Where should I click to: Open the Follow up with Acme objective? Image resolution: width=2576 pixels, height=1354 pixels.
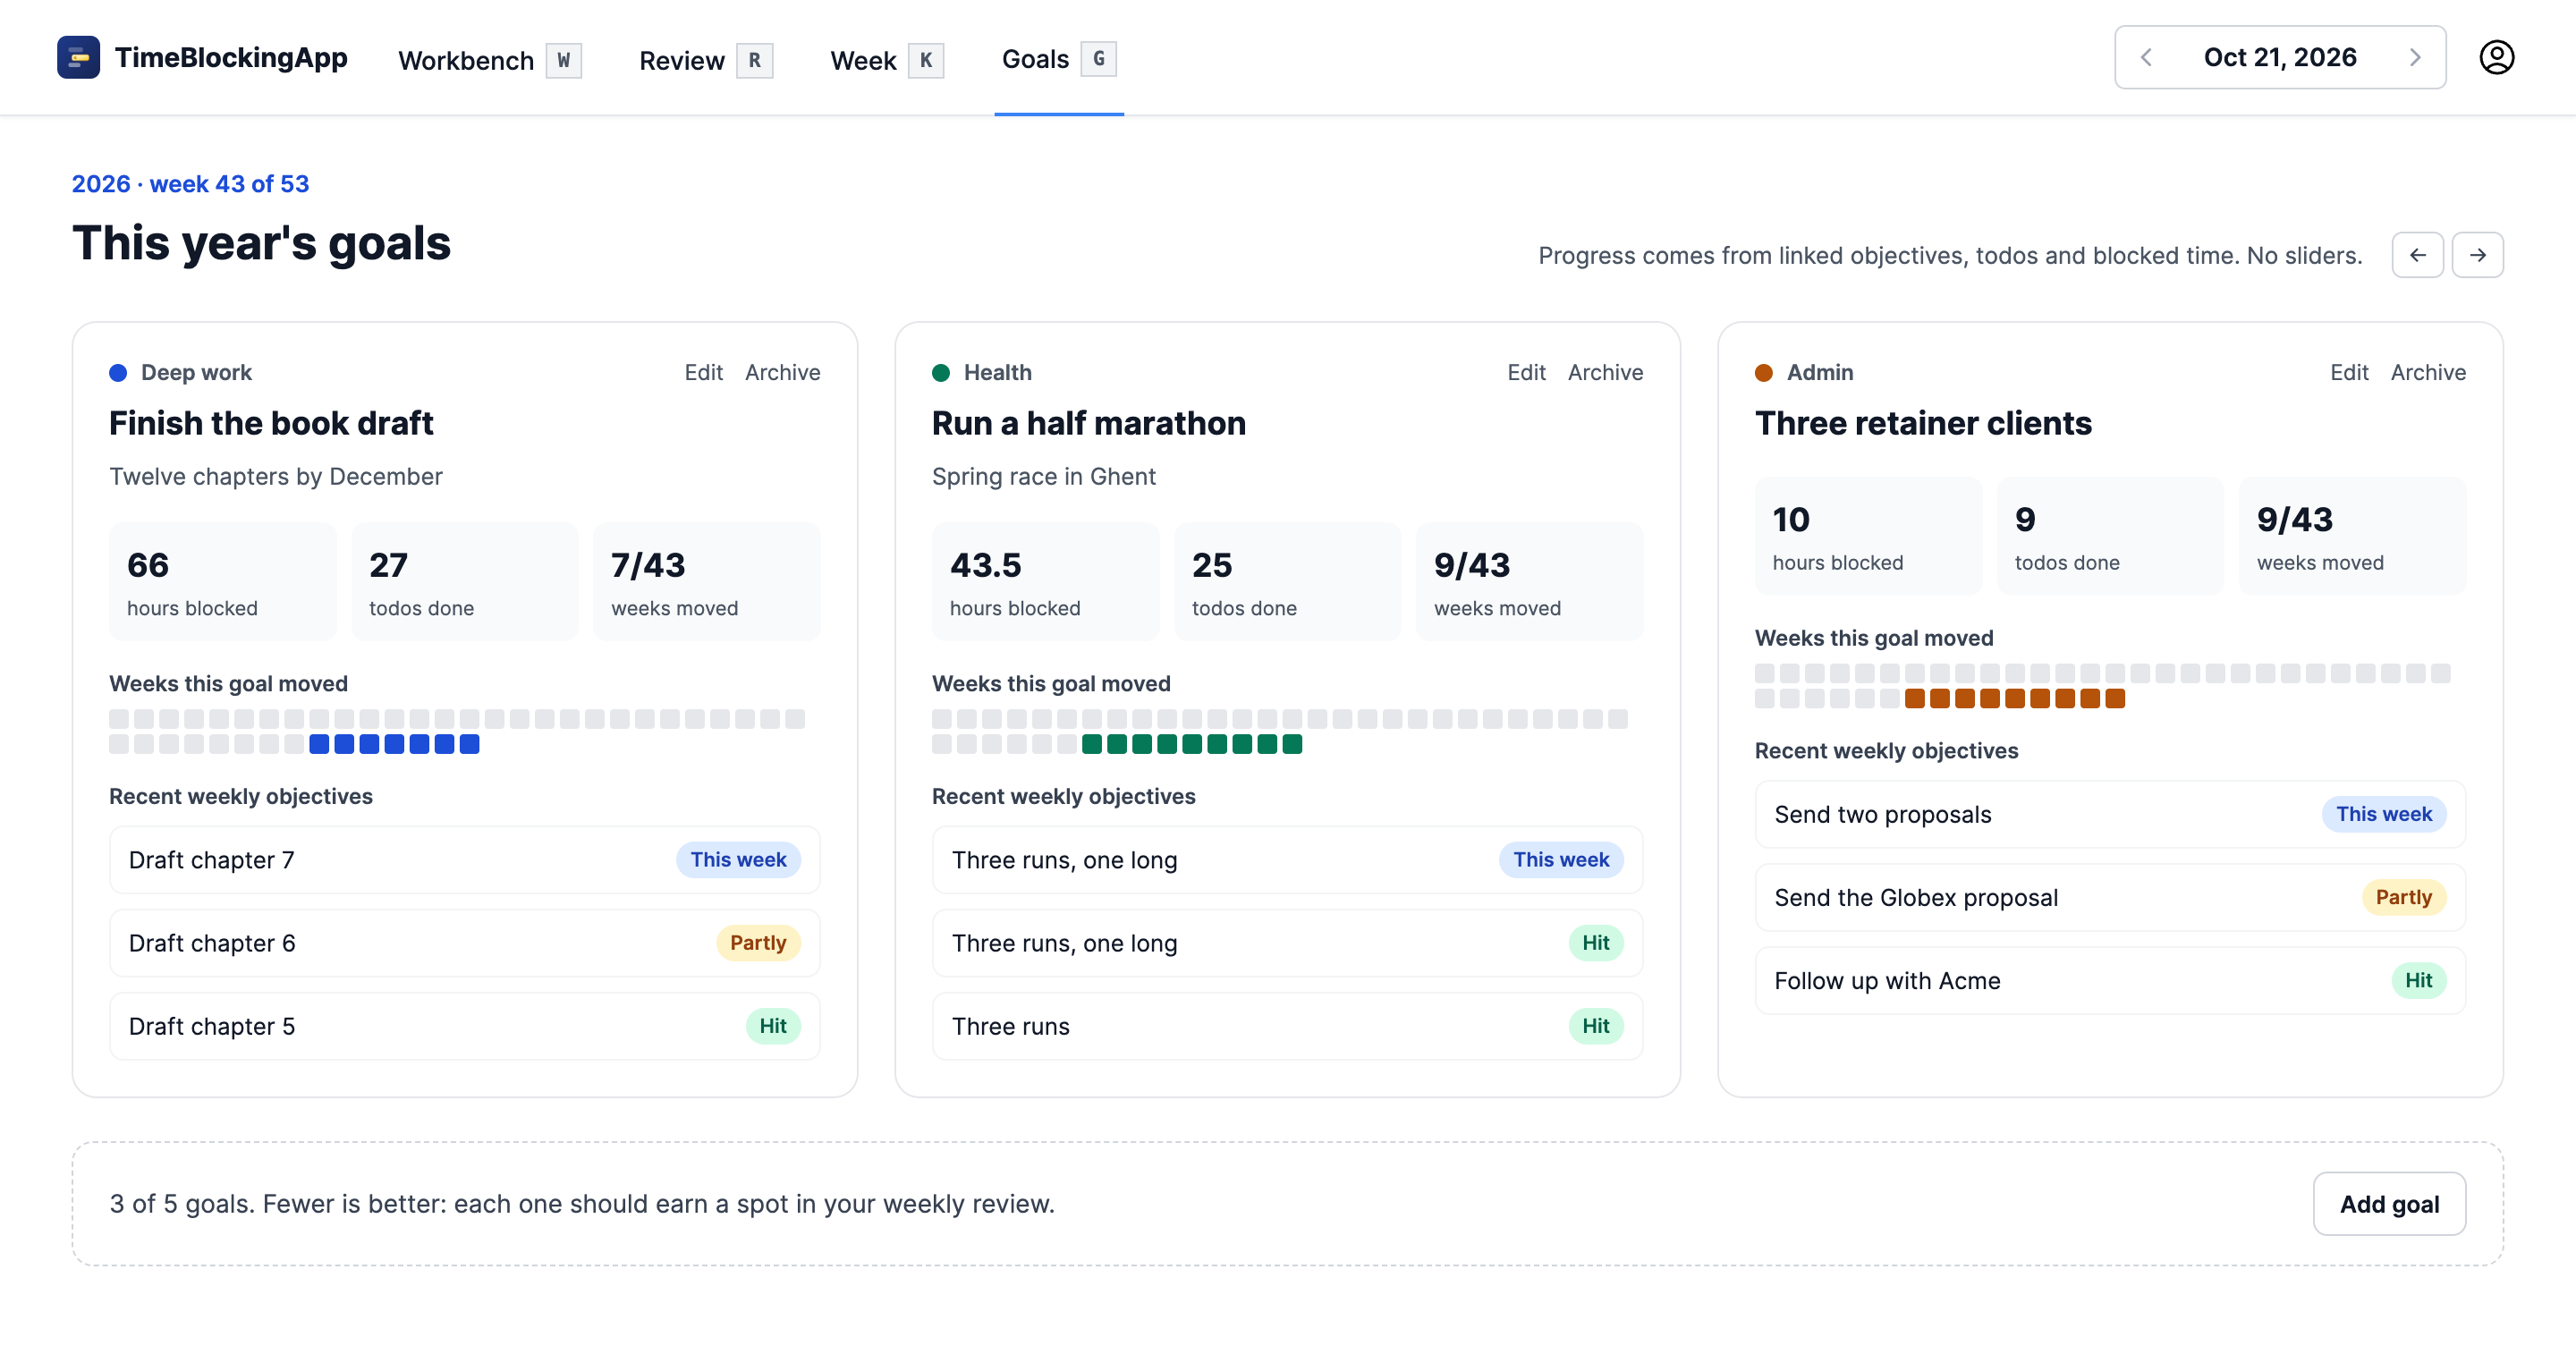pyautogui.click(x=2110, y=980)
